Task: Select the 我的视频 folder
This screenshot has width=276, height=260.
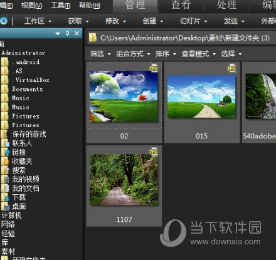Action: point(26,179)
